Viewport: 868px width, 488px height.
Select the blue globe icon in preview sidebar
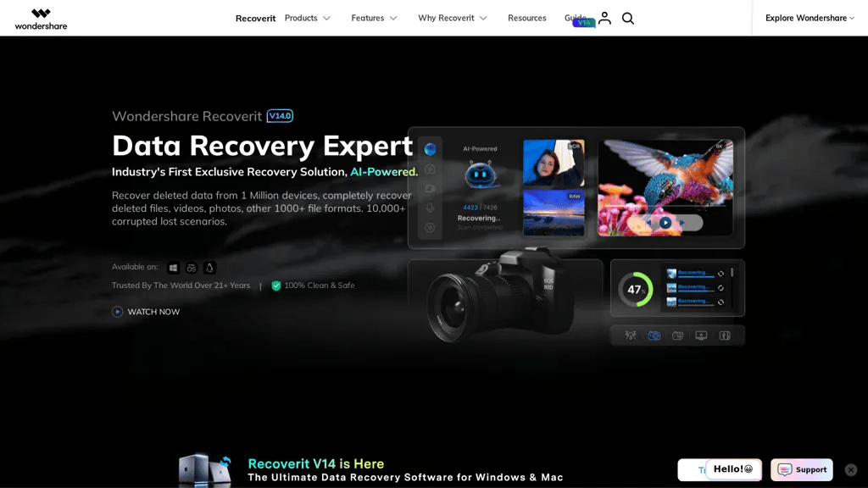coord(430,149)
